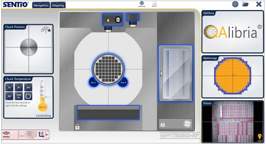
Task: Click the chuck disc in the Chuck Position panel
Action: (29, 47)
